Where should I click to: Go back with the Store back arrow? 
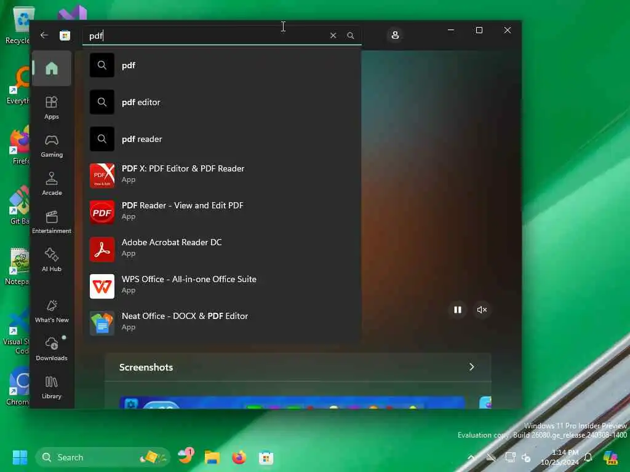[44, 35]
